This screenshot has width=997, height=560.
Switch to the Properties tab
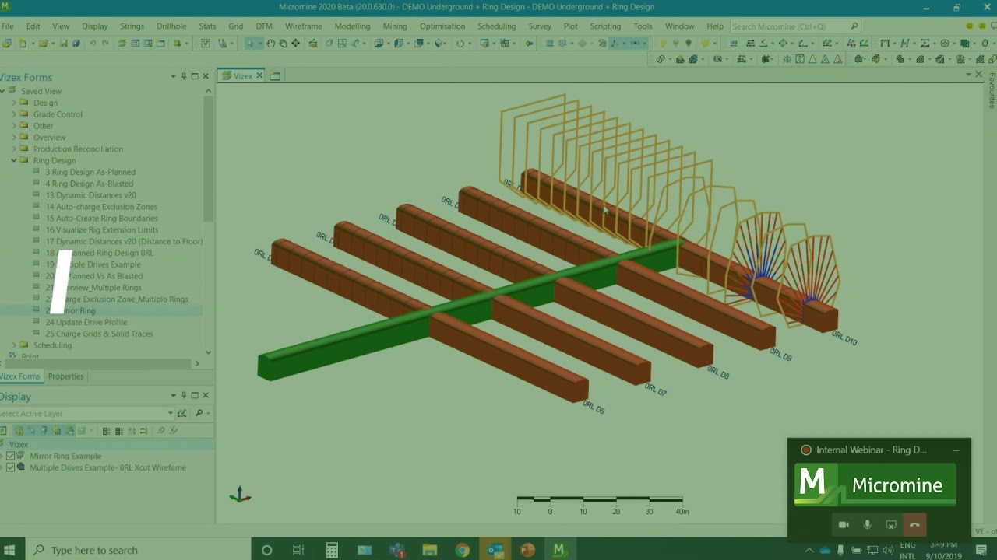[65, 376]
